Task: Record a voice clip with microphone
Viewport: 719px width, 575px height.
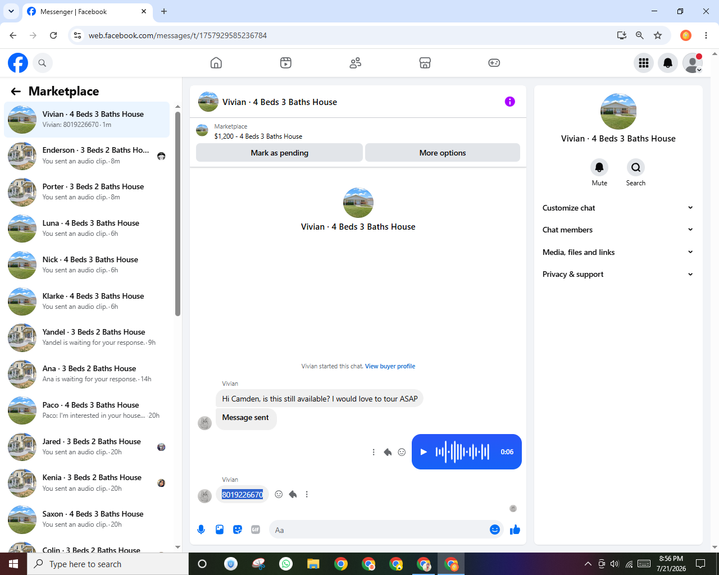Action: coord(201,530)
